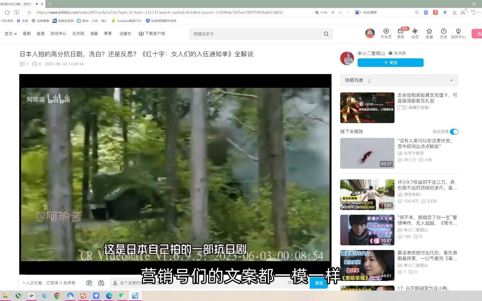
Task: Open the 标准地图服务系统 bookmark
Action: point(161,21)
